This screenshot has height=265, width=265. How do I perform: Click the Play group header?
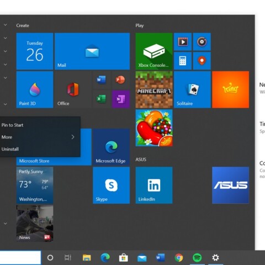140,25
